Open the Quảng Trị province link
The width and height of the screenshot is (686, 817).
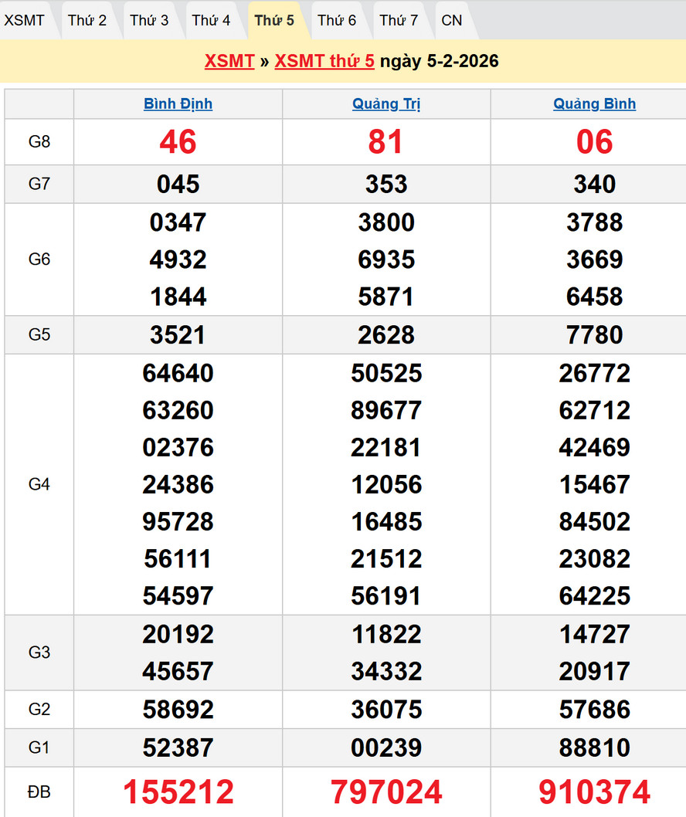click(386, 103)
